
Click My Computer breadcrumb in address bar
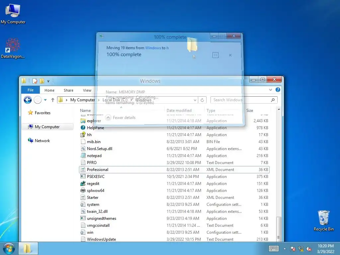pos(83,100)
